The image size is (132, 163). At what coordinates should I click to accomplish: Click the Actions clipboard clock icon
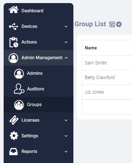click(x=14, y=42)
